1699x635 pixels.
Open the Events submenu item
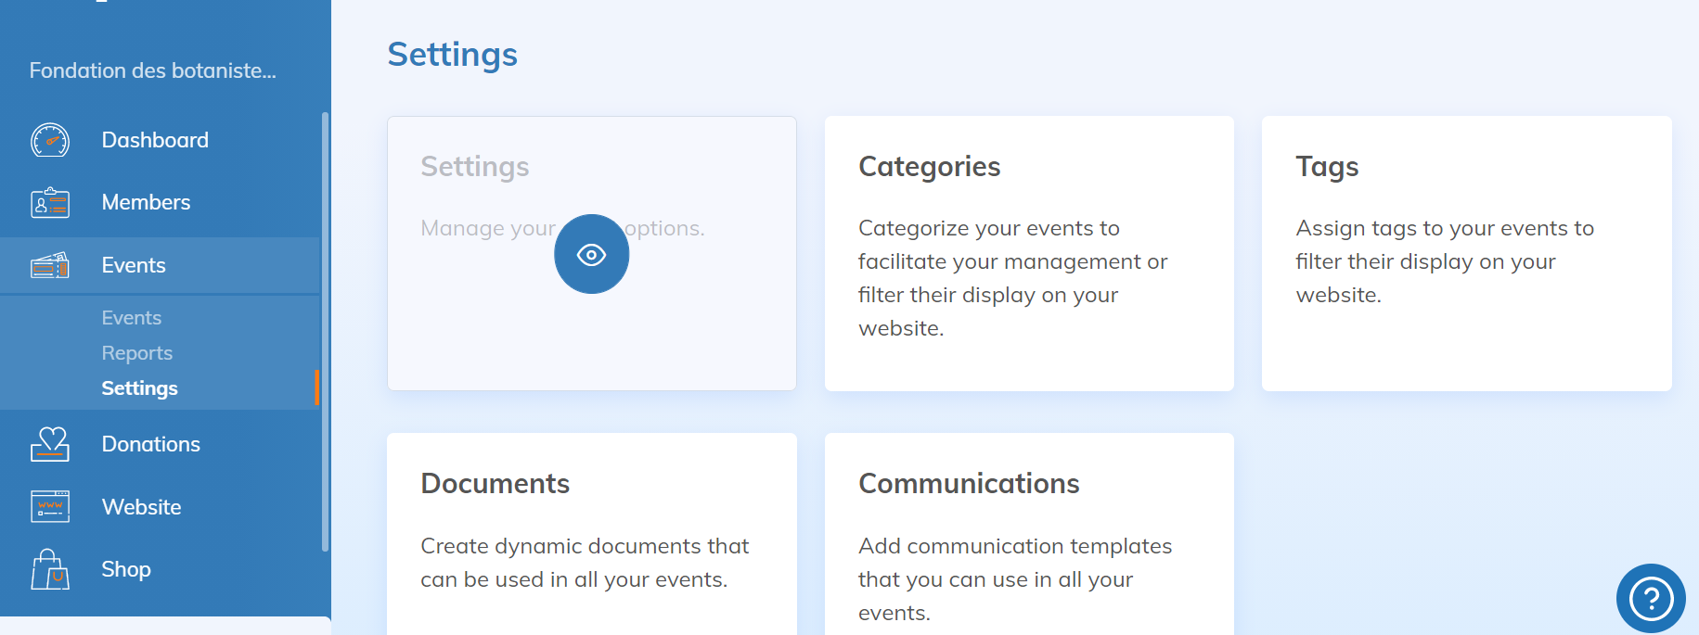click(131, 318)
